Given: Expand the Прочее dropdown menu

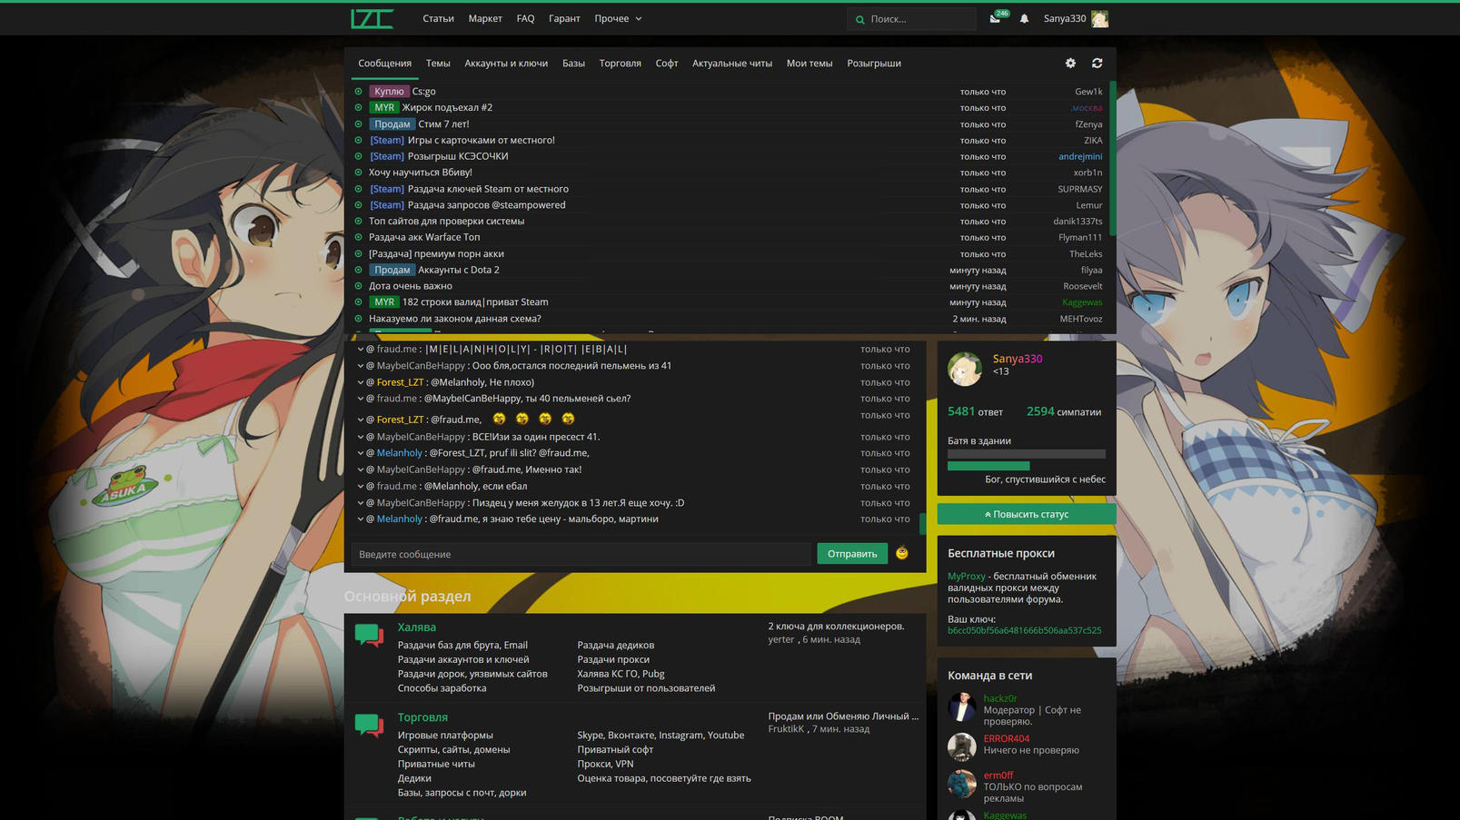Looking at the screenshot, I should pos(618,18).
